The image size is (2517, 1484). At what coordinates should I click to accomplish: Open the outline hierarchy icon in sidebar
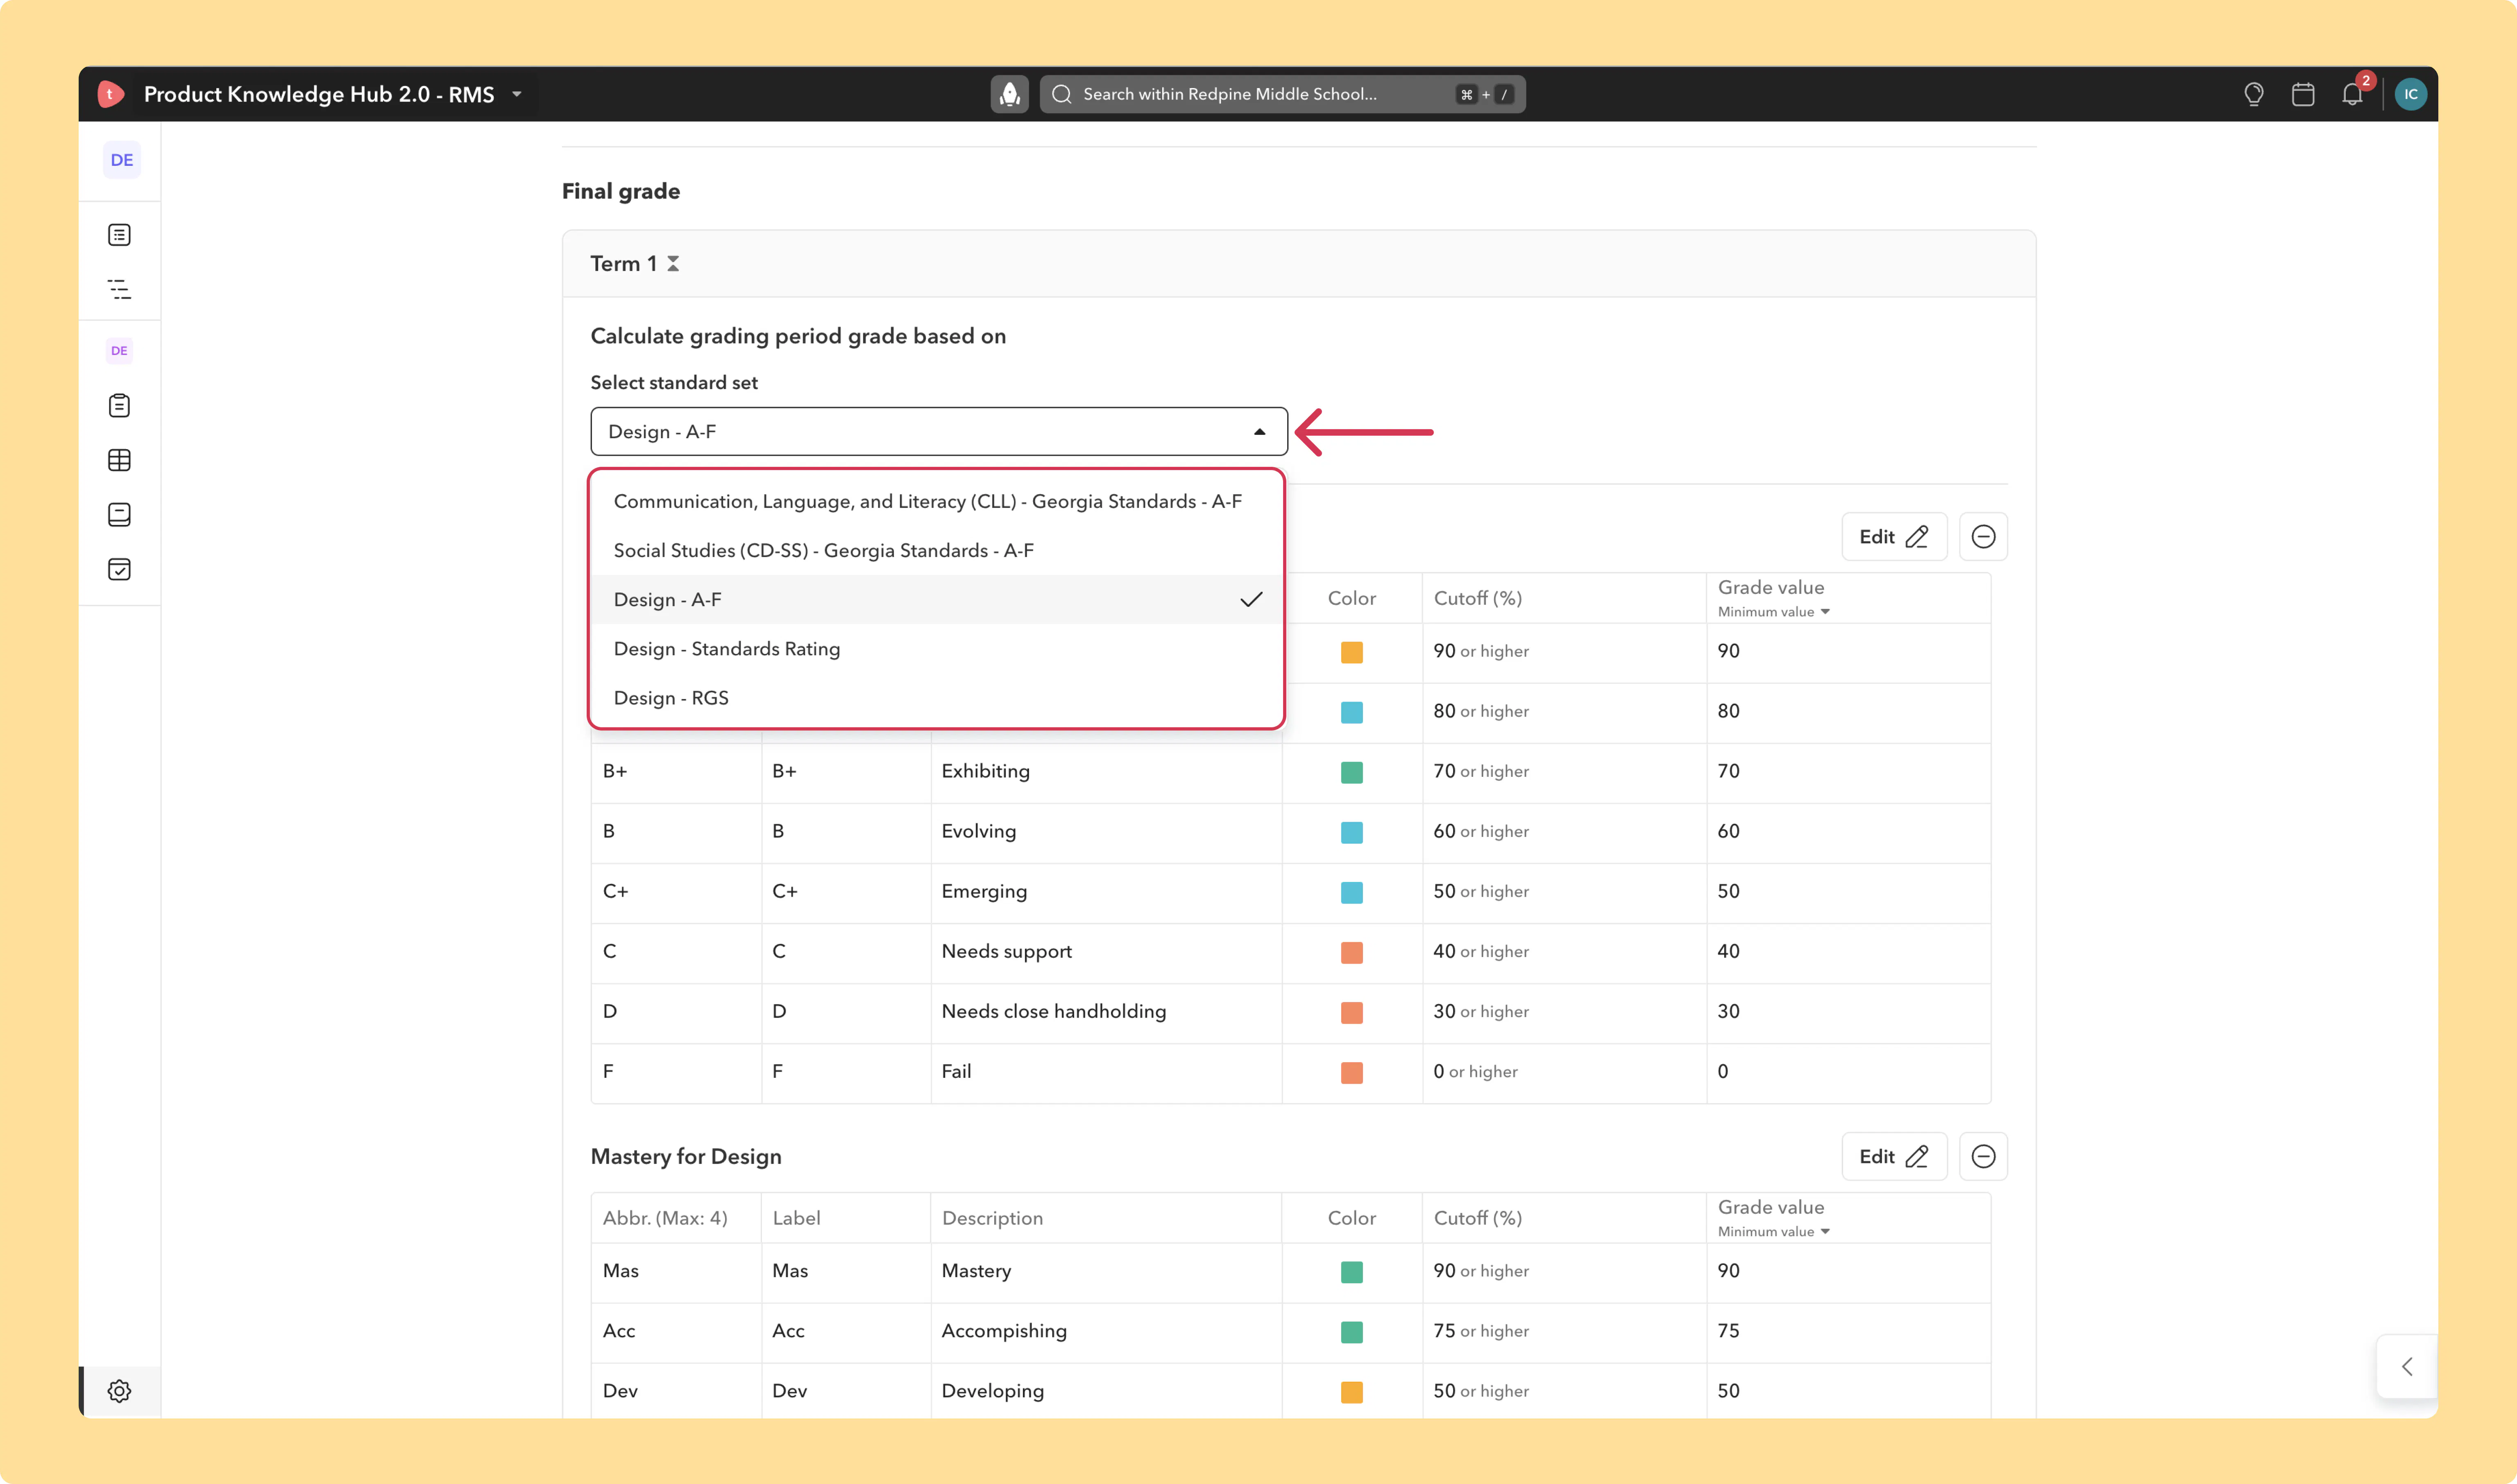(x=119, y=290)
